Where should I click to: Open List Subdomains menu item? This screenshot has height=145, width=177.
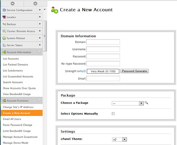(x=13, y=70)
